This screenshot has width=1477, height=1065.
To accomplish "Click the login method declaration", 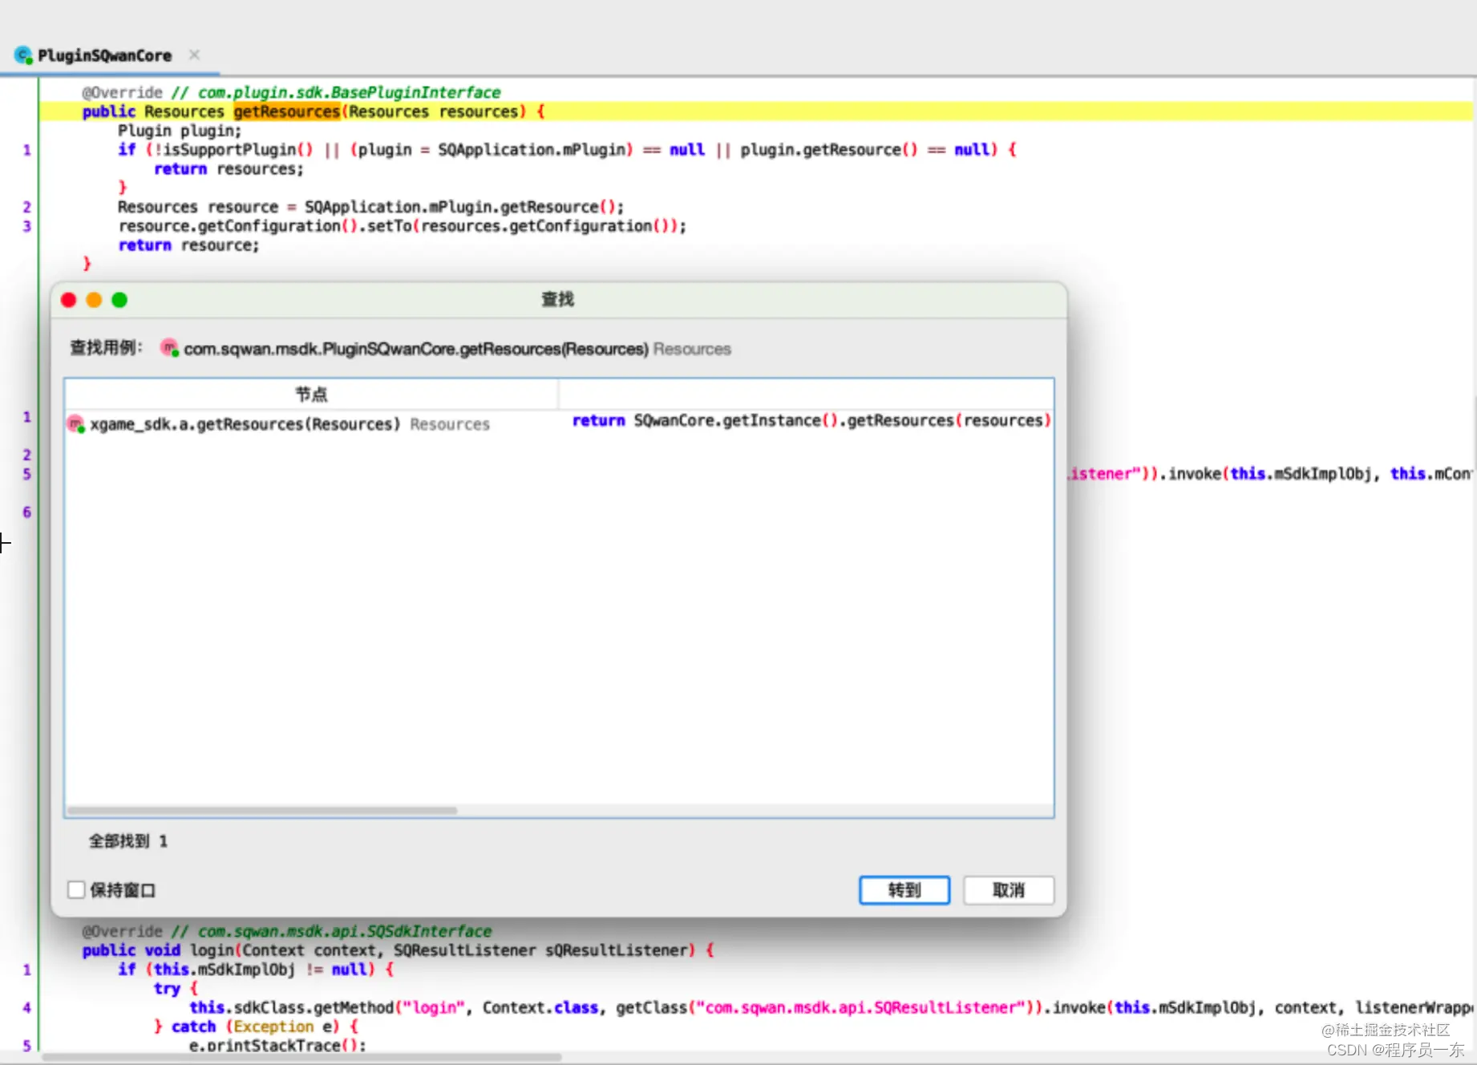I will (398, 950).
